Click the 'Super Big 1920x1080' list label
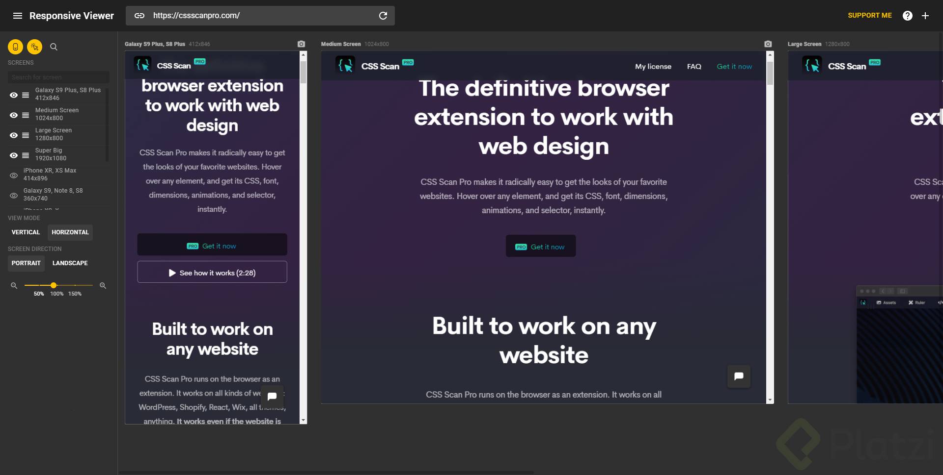Screen dimensions: 943x475 tap(51, 154)
